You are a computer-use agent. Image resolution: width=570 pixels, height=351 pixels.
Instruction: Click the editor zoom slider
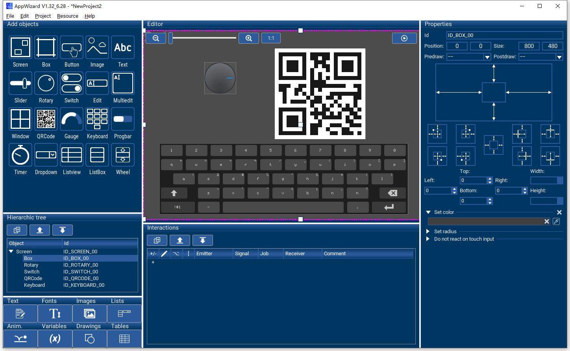point(203,38)
